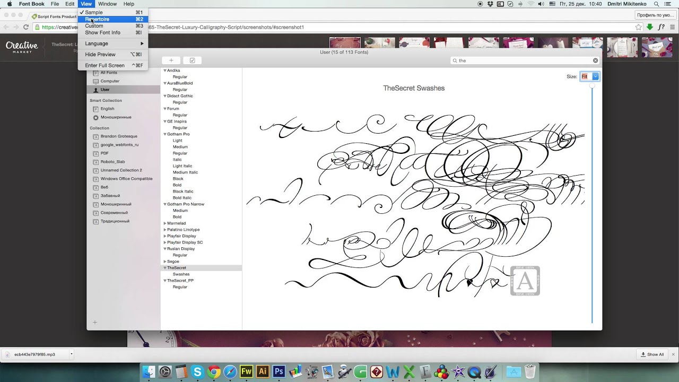Collapse the Gotham Pro font family
Image resolution: width=679 pixels, height=382 pixels.
pos(165,134)
